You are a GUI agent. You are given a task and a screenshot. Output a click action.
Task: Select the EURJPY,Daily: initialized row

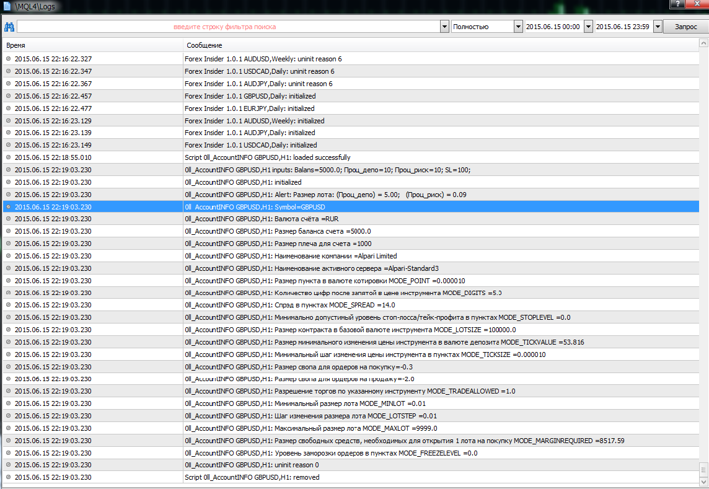(351, 108)
